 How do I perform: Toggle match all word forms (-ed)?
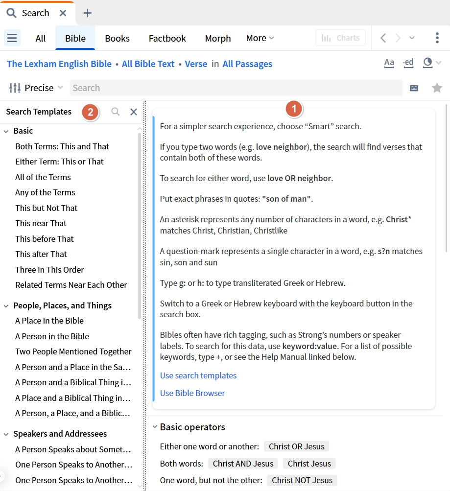tap(408, 63)
